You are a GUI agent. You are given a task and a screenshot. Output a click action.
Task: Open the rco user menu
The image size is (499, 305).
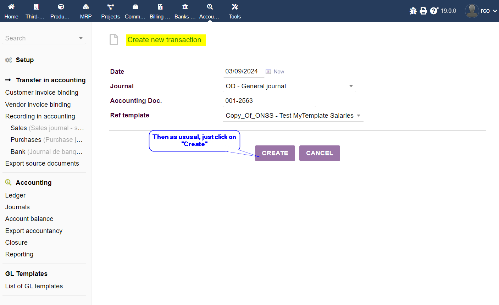click(481, 11)
